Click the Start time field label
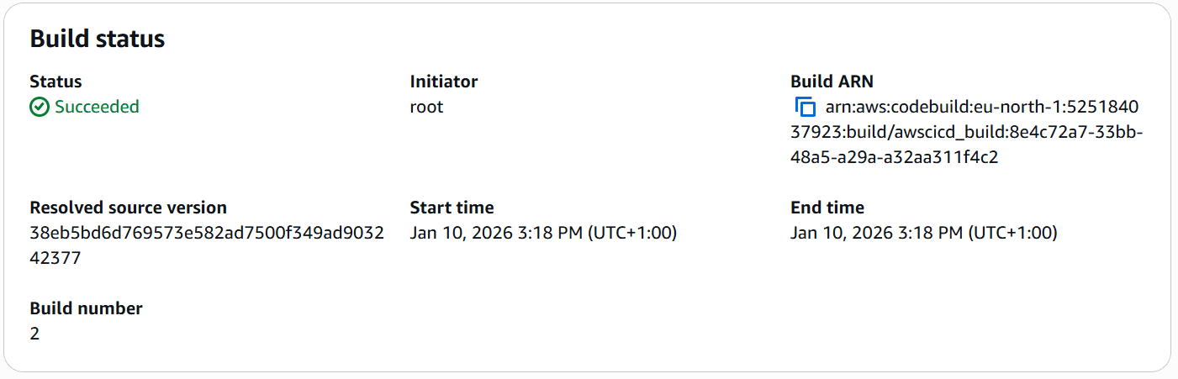The height and width of the screenshot is (379, 1178). (x=452, y=208)
